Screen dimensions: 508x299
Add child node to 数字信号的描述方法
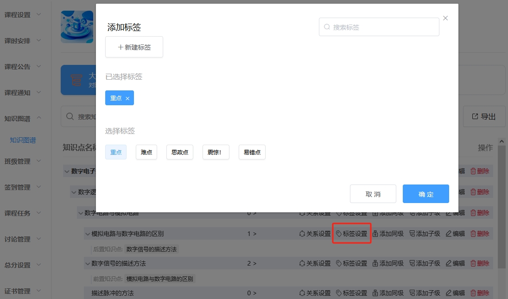pyautogui.click(x=425, y=263)
